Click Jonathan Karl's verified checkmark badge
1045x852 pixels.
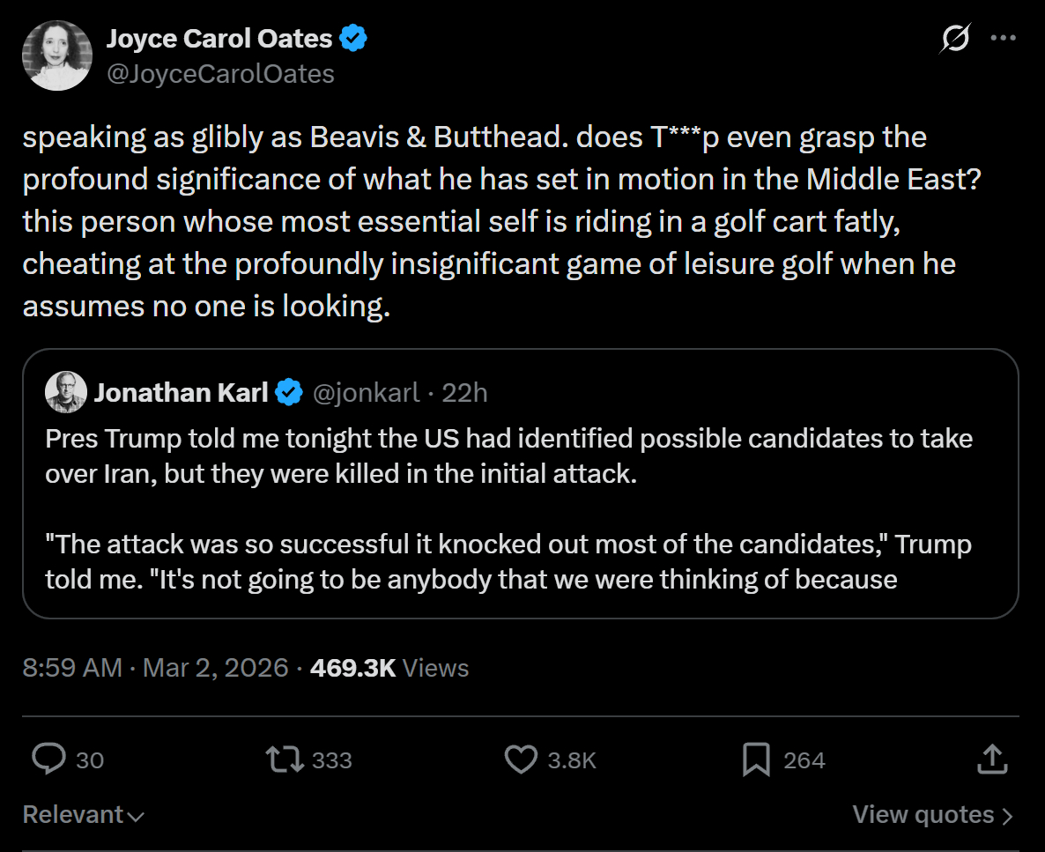(289, 392)
